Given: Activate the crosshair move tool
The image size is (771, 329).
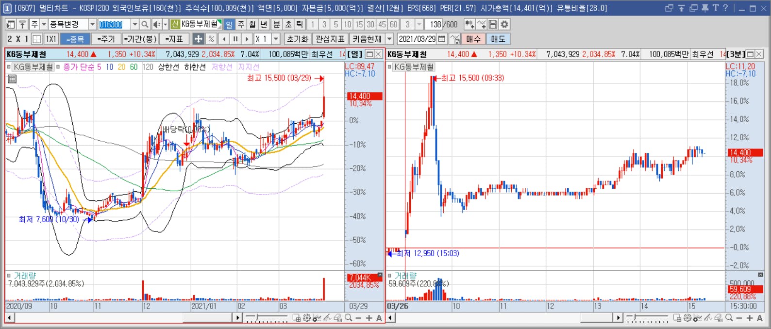Looking at the screenshot, I should point(198,39).
